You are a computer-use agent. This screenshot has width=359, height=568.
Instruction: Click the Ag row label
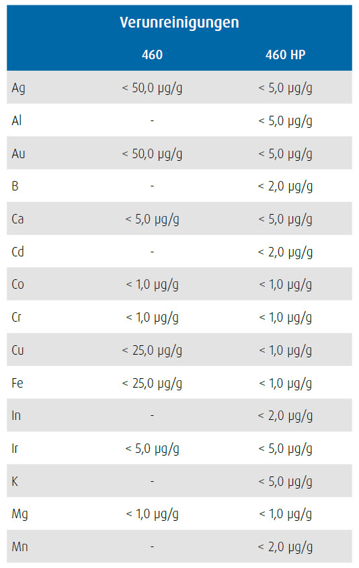tap(18, 88)
